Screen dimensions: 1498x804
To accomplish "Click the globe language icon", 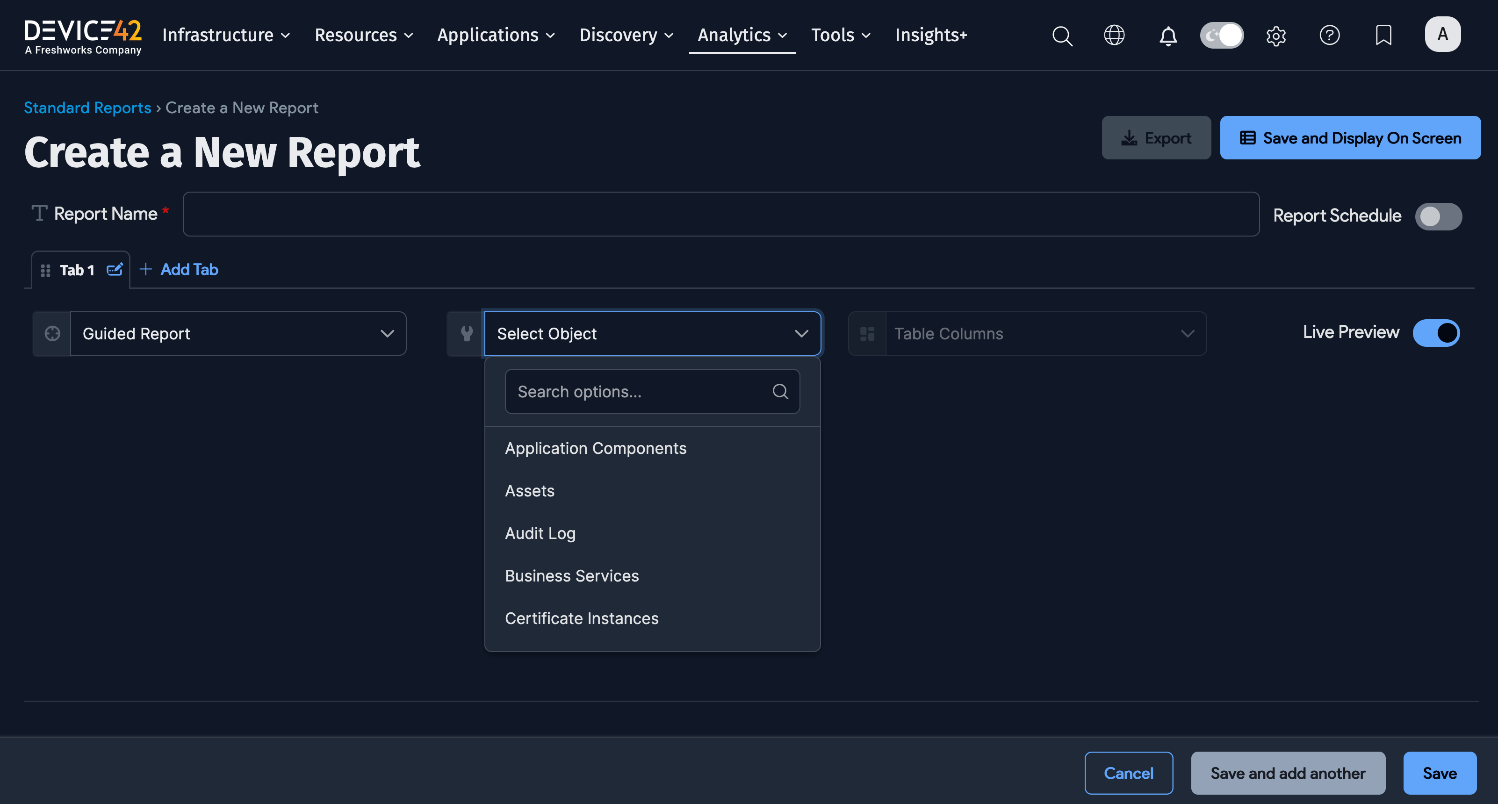I will point(1114,36).
